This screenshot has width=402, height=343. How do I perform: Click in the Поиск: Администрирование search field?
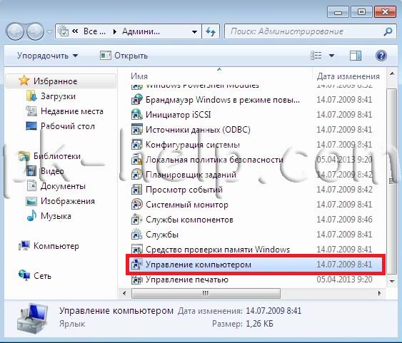[304, 31]
